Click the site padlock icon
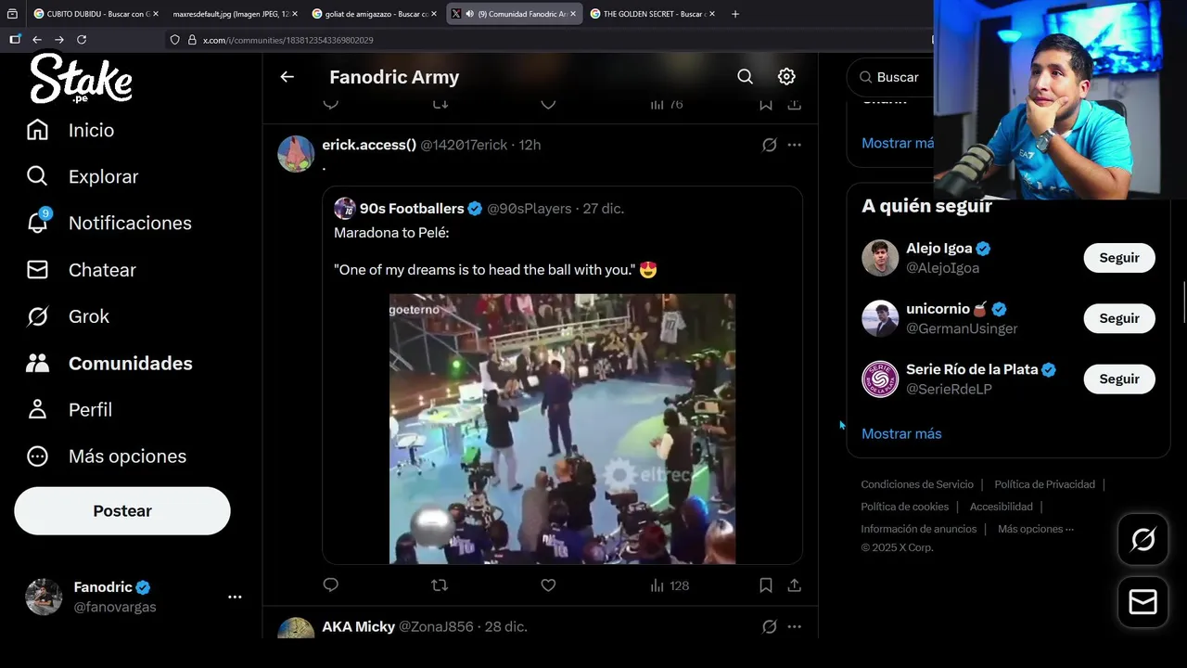 pos(192,40)
